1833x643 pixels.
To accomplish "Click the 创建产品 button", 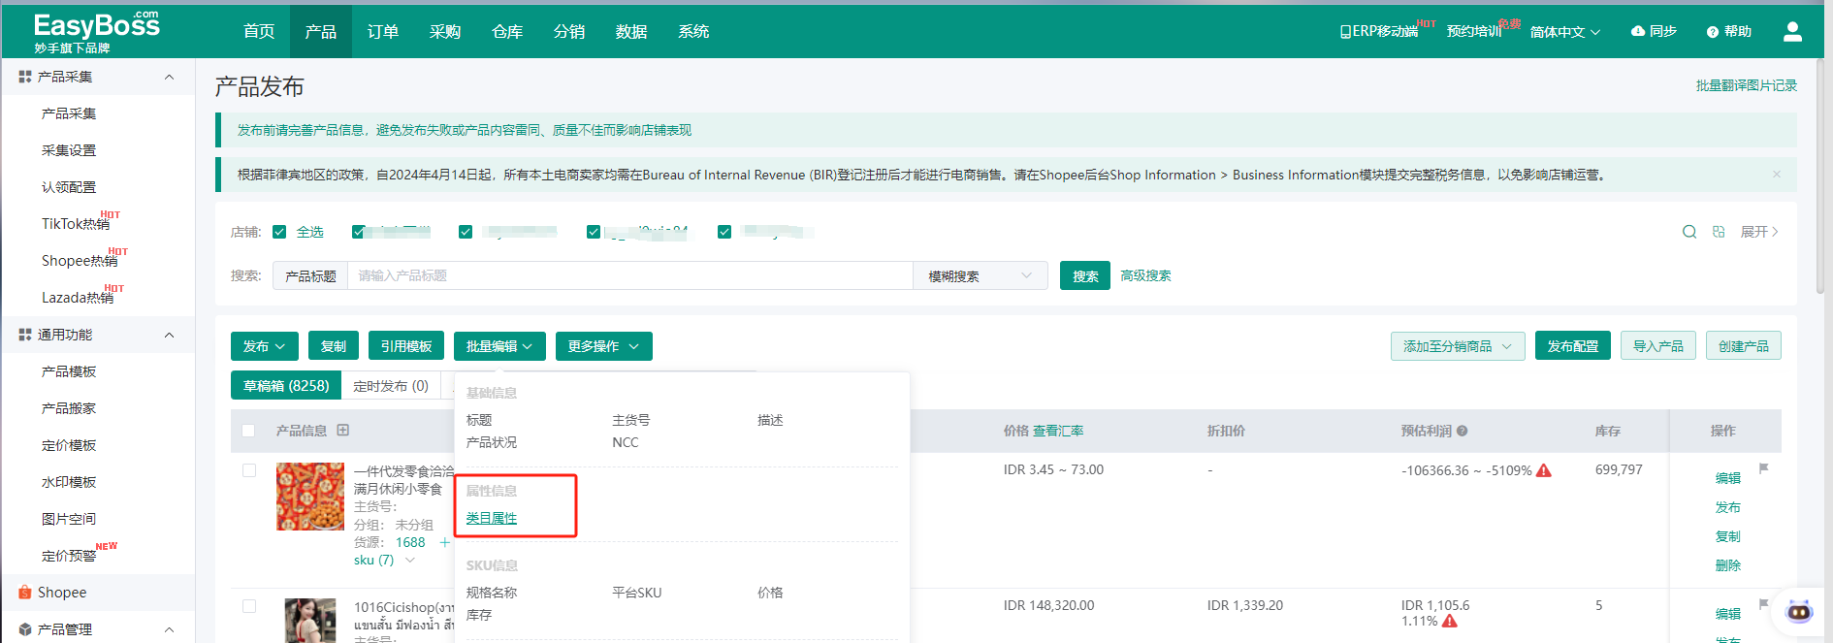I will point(1744,346).
